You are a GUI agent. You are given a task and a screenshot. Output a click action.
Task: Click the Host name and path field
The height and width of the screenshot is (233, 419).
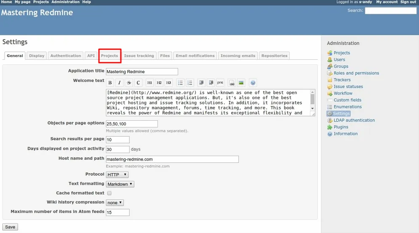172,159
